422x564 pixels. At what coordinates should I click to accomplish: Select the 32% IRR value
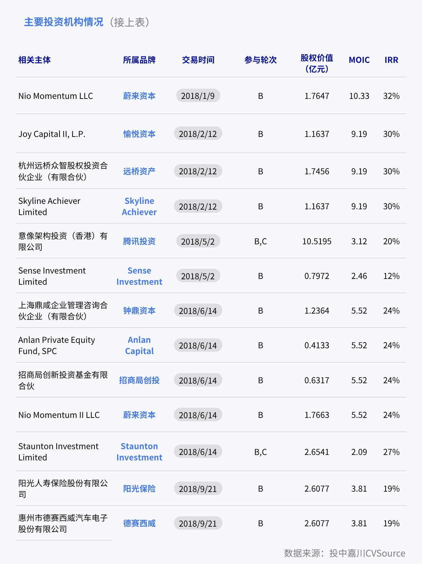[x=391, y=96]
